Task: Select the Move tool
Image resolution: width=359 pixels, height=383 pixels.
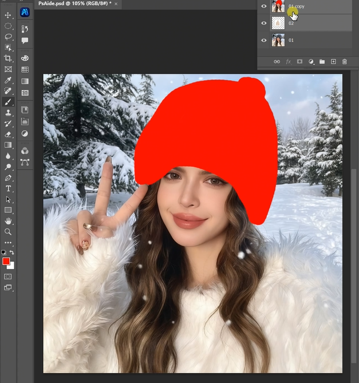Action: tap(8, 15)
